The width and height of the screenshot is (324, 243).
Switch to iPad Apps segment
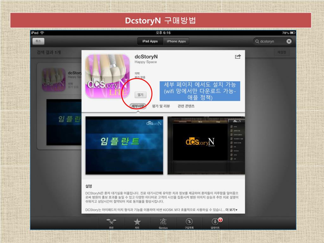pyautogui.click(x=150, y=41)
